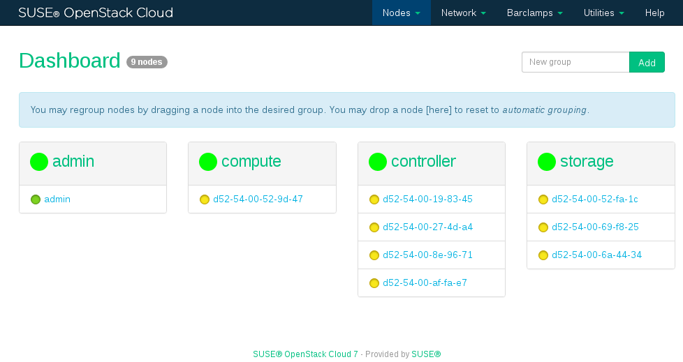Screen dimensions: 683x362
Task: Click the SUSE OpenStack Cloud brand title
Action: 96,13
